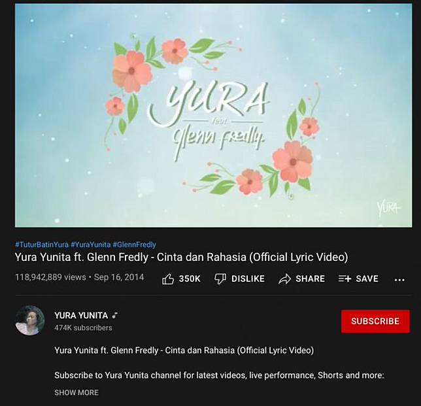Click the video player to play/pause
The image size is (421, 406).
(x=214, y=115)
